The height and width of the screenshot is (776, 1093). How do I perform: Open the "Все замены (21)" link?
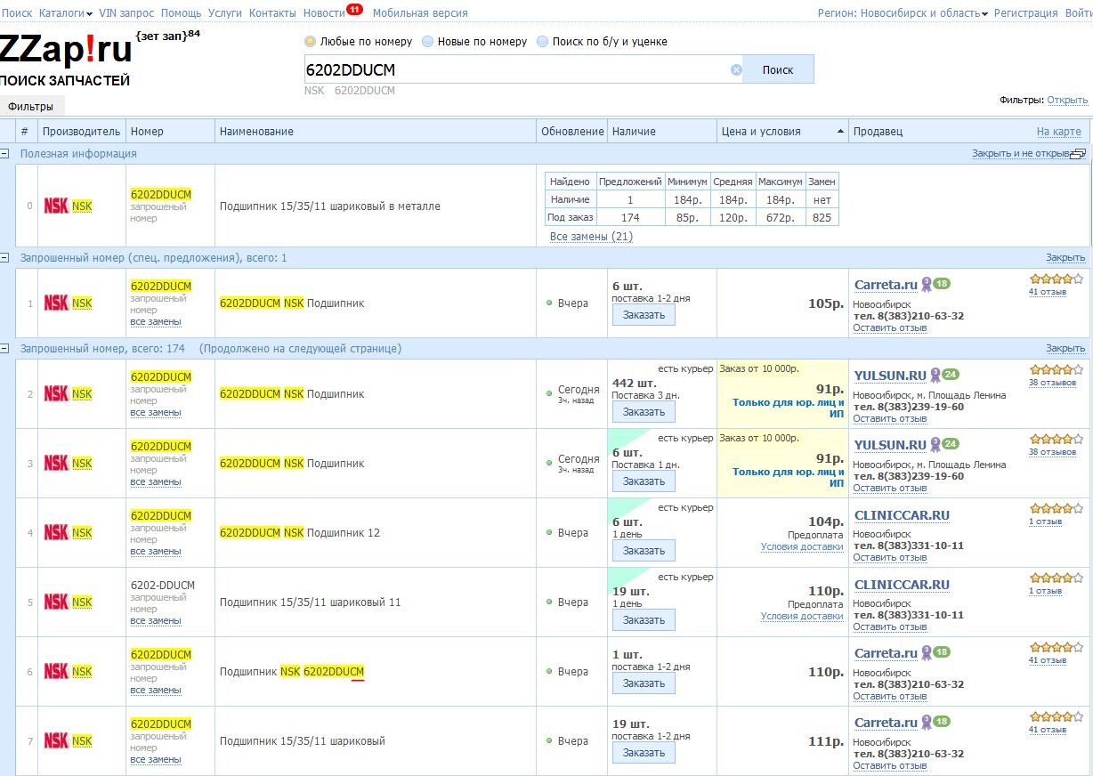(591, 237)
